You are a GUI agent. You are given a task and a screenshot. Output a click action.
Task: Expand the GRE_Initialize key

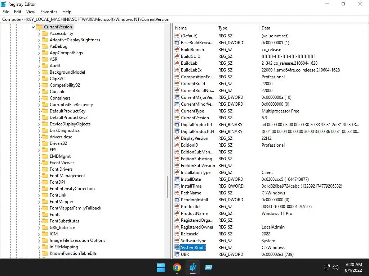pyautogui.click(x=39, y=227)
